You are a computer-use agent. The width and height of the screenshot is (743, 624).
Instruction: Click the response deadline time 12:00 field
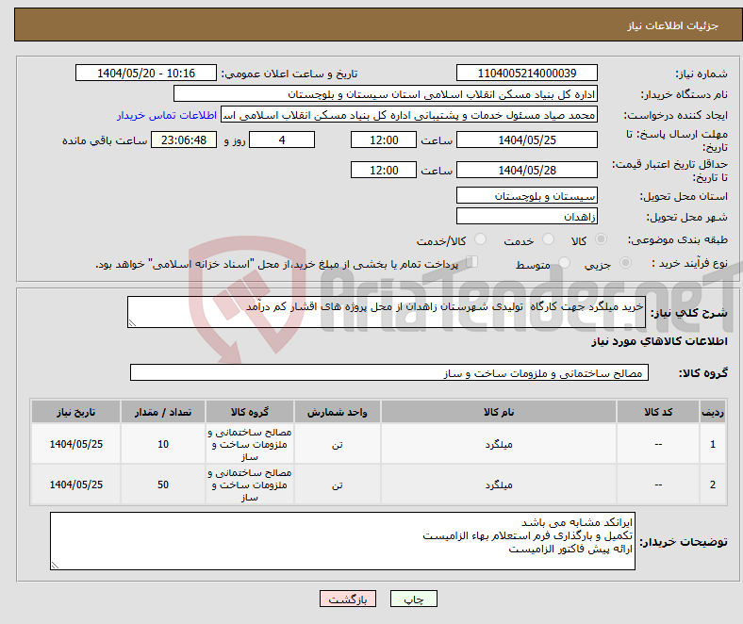[x=384, y=140]
